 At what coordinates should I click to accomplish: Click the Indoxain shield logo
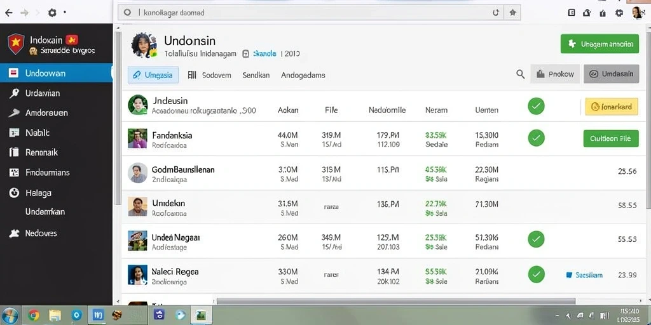click(16, 44)
